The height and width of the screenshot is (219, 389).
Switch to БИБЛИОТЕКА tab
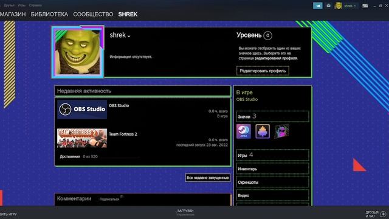point(49,15)
